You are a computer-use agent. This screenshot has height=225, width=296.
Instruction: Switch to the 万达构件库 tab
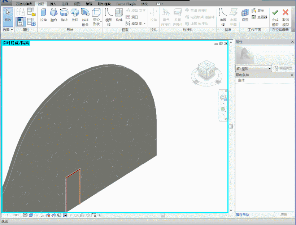[24, 4]
